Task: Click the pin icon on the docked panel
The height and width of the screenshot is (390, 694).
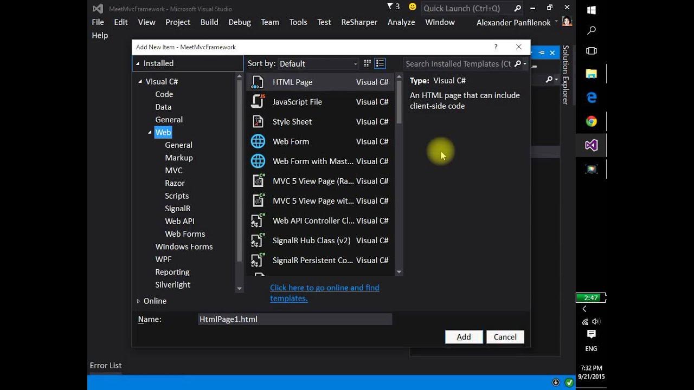Action: click(x=542, y=53)
